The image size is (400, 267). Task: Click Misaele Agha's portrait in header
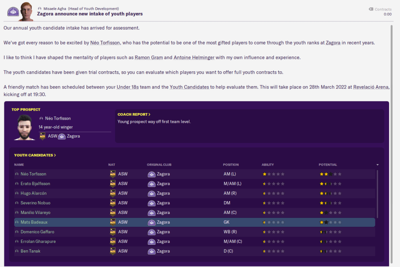26,11
